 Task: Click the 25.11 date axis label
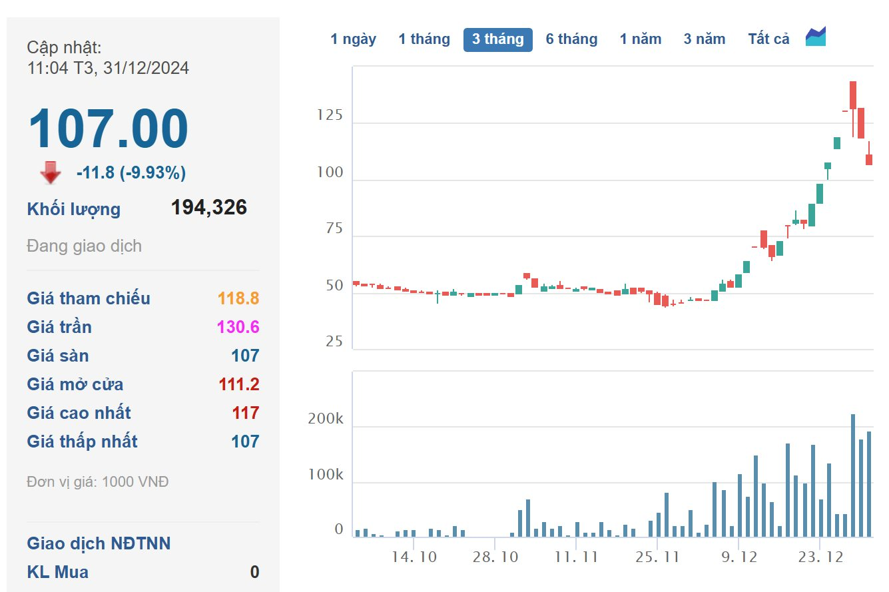[x=657, y=557]
